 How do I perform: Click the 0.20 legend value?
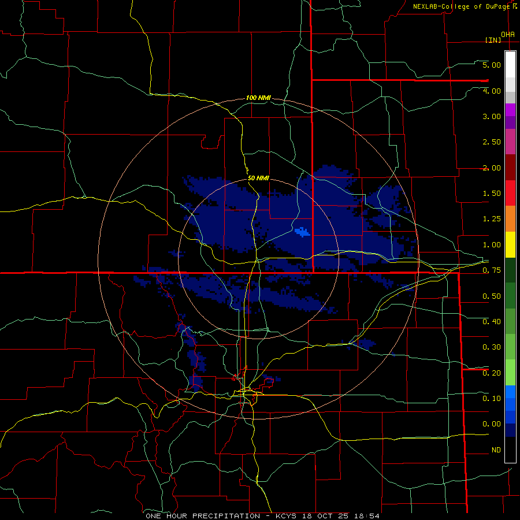pos(492,373)
